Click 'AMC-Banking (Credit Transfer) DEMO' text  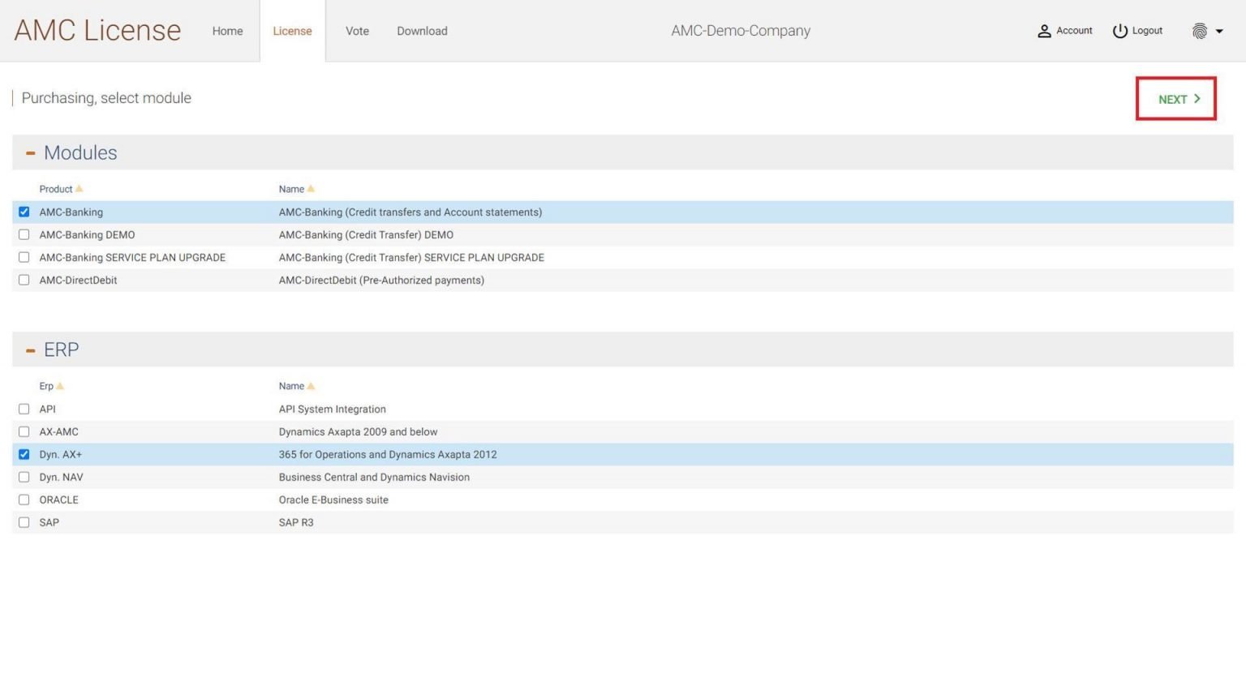[366, 234]
